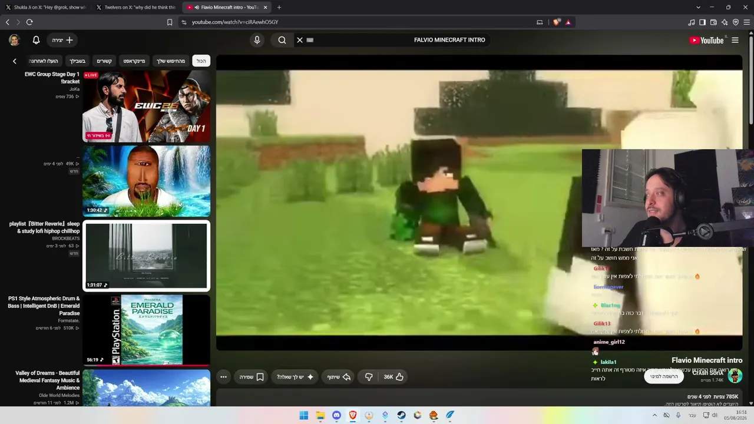Open the 'Valley of Dreams' video title link

pyautogui.click(x=47, y=380)
